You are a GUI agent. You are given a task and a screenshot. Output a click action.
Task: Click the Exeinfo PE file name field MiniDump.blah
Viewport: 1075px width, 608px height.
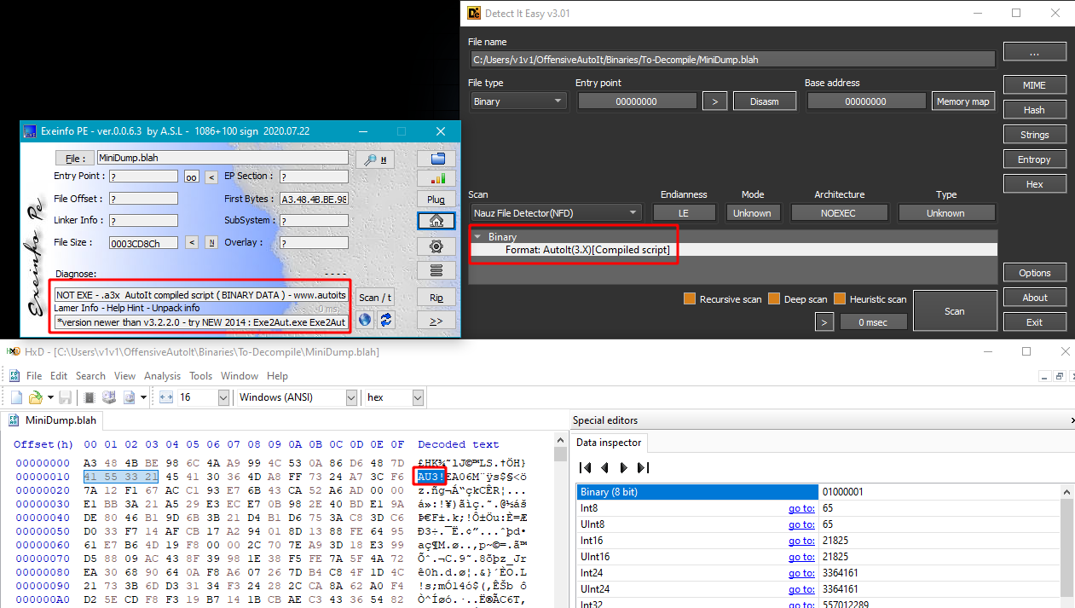click(223, 158)
